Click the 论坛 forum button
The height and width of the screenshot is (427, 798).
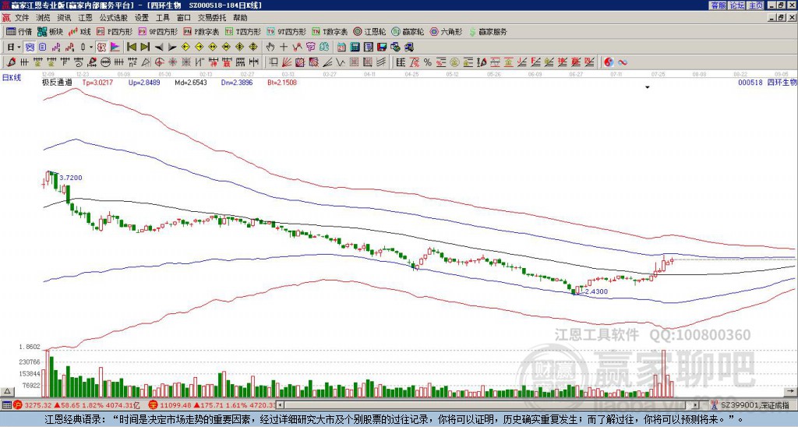tap(736, 5)
